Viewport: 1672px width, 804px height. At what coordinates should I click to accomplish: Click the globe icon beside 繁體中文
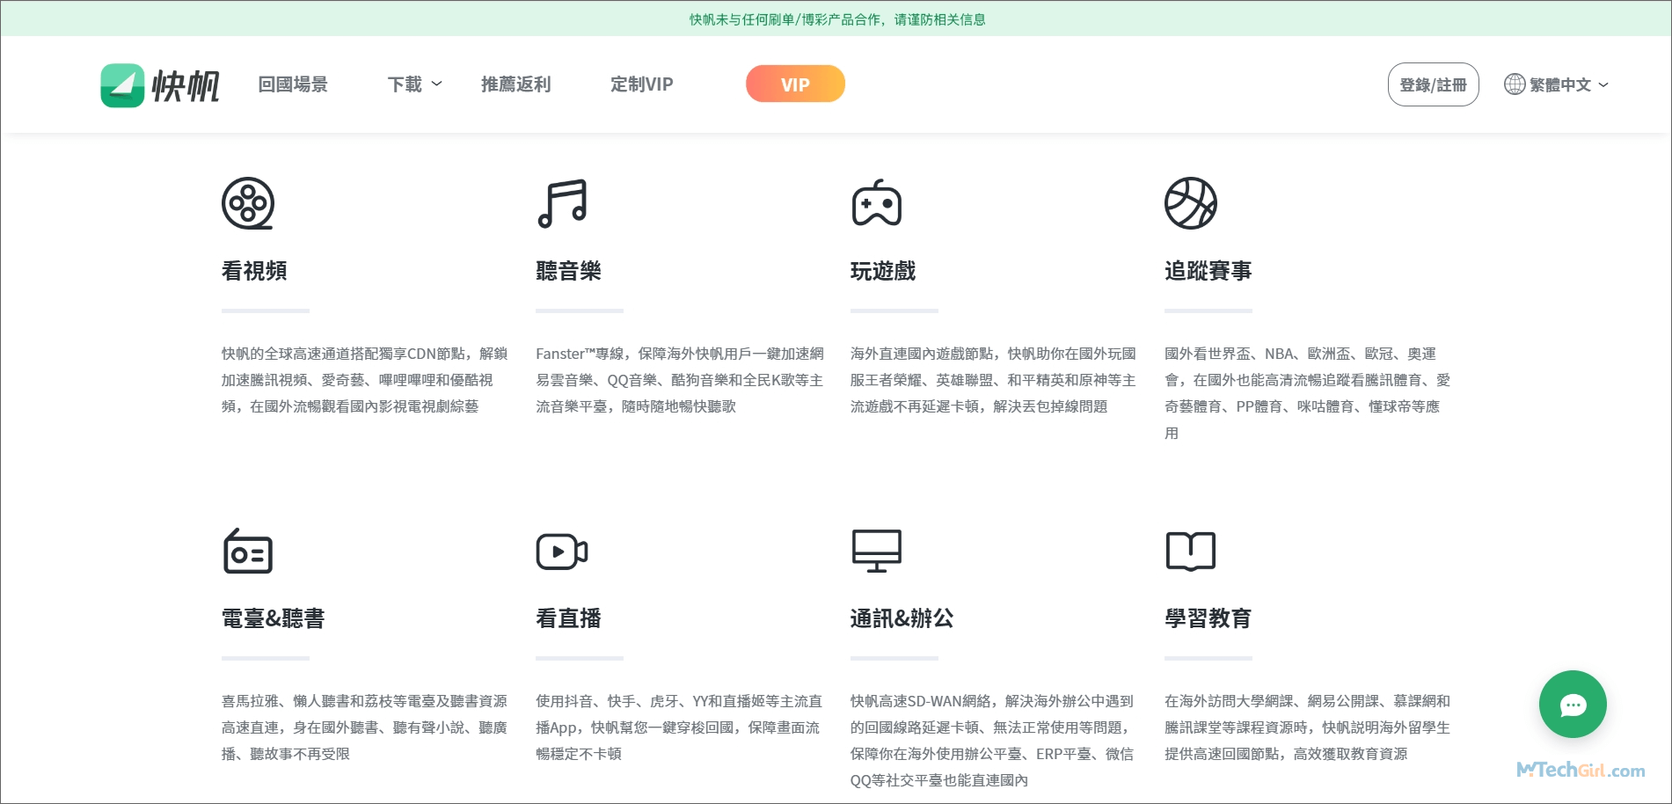pyautogui.click(x=1514, y=84)
